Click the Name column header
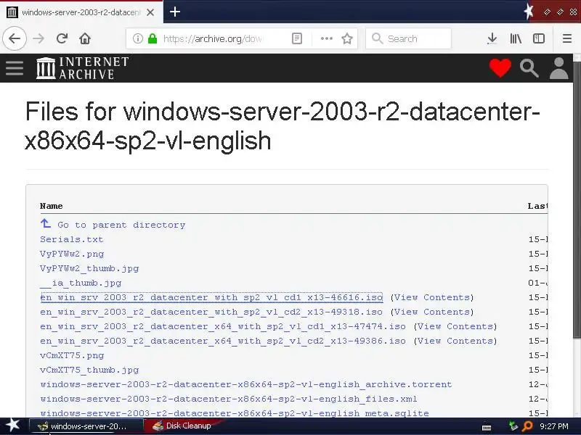 (51, 206)
